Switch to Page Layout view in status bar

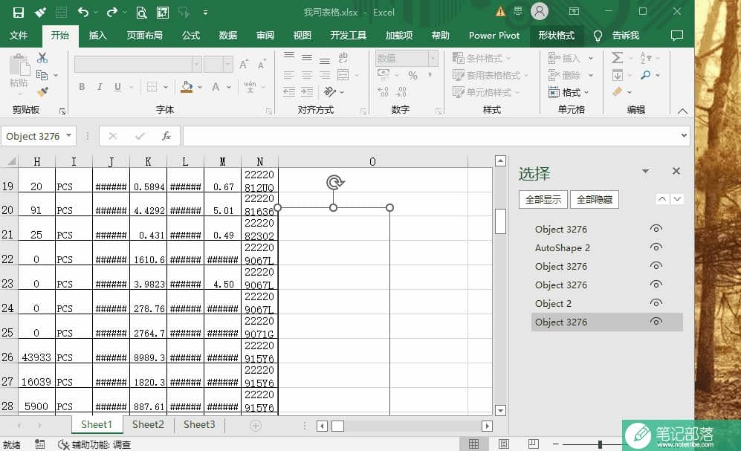504,444
